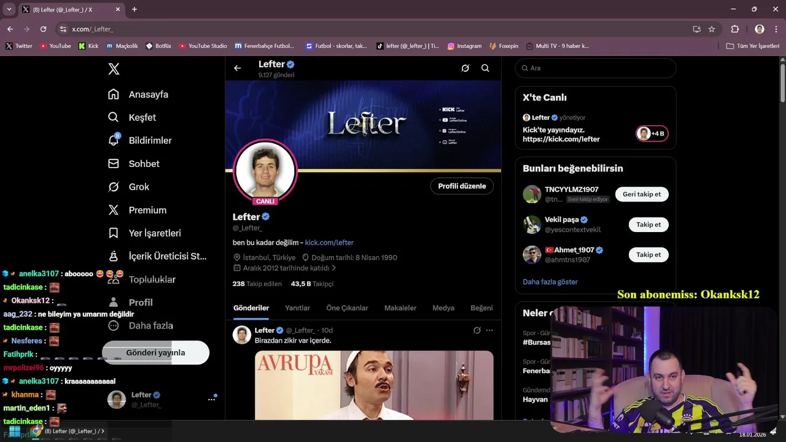
Task: Click Takip et for Ahmet_1907
Action: point(648,255)
